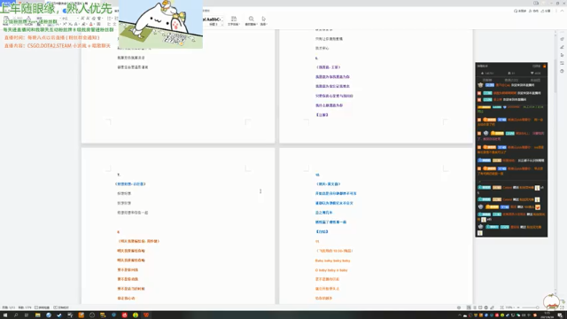Screen dimensions: 567x319
Task: Click the top icon in the right sidebar
Action: [x=562, y=39]
